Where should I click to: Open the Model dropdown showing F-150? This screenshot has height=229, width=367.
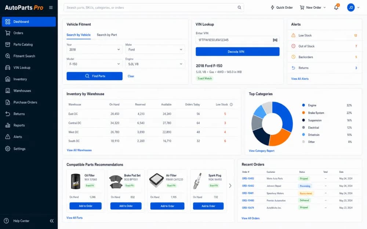[94, 64]
